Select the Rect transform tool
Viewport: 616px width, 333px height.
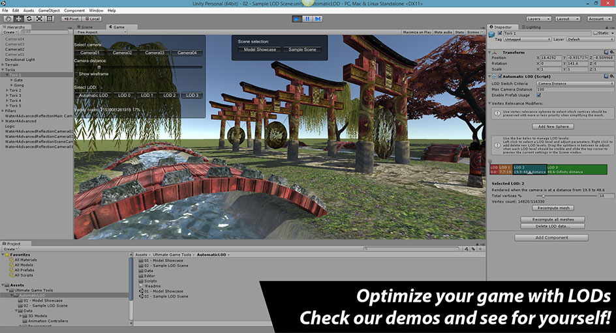[50, 18]
